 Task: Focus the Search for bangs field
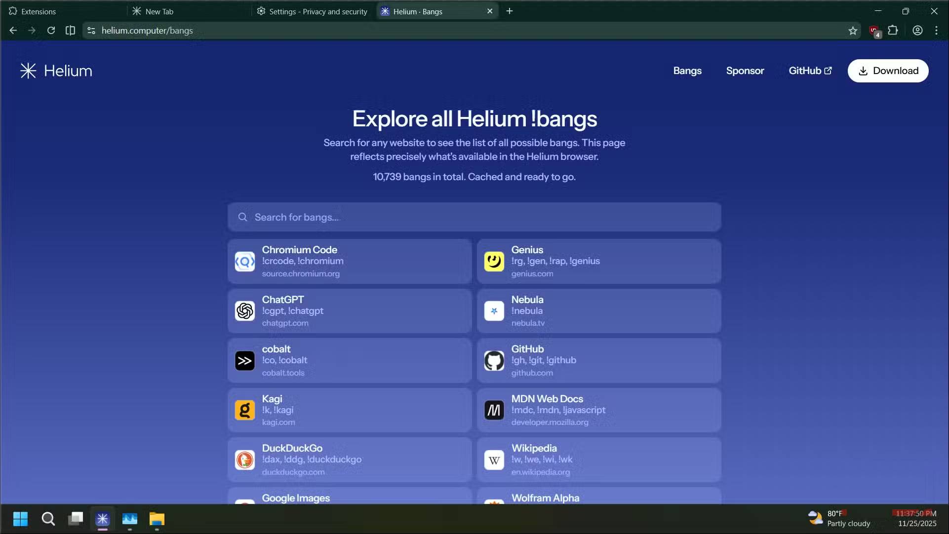click(474, 217)
